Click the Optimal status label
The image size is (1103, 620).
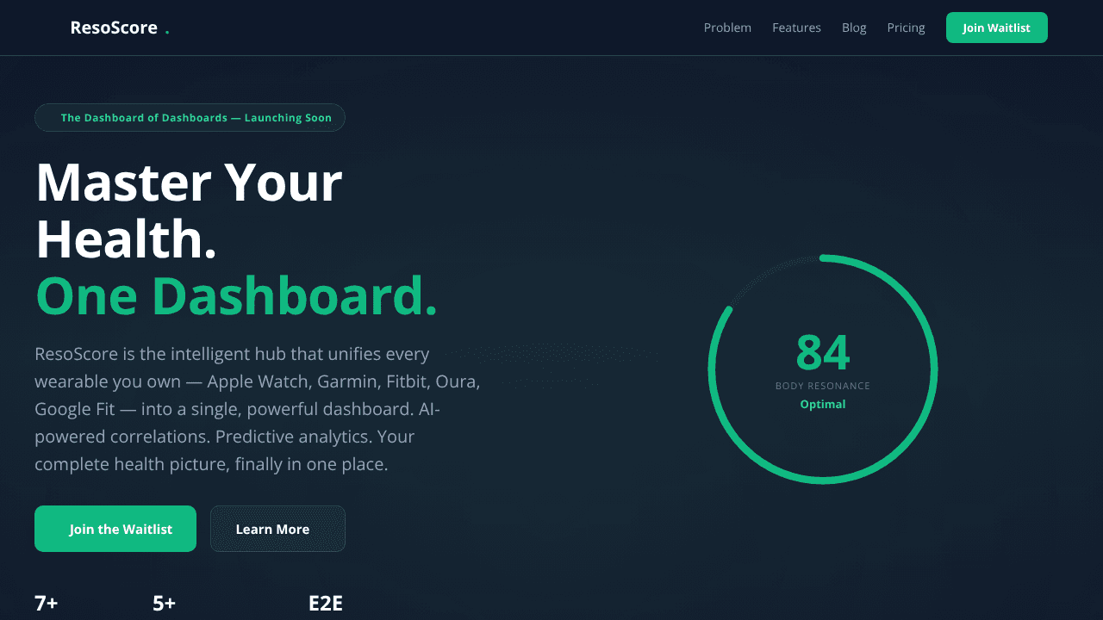click(x=823, y=404)
